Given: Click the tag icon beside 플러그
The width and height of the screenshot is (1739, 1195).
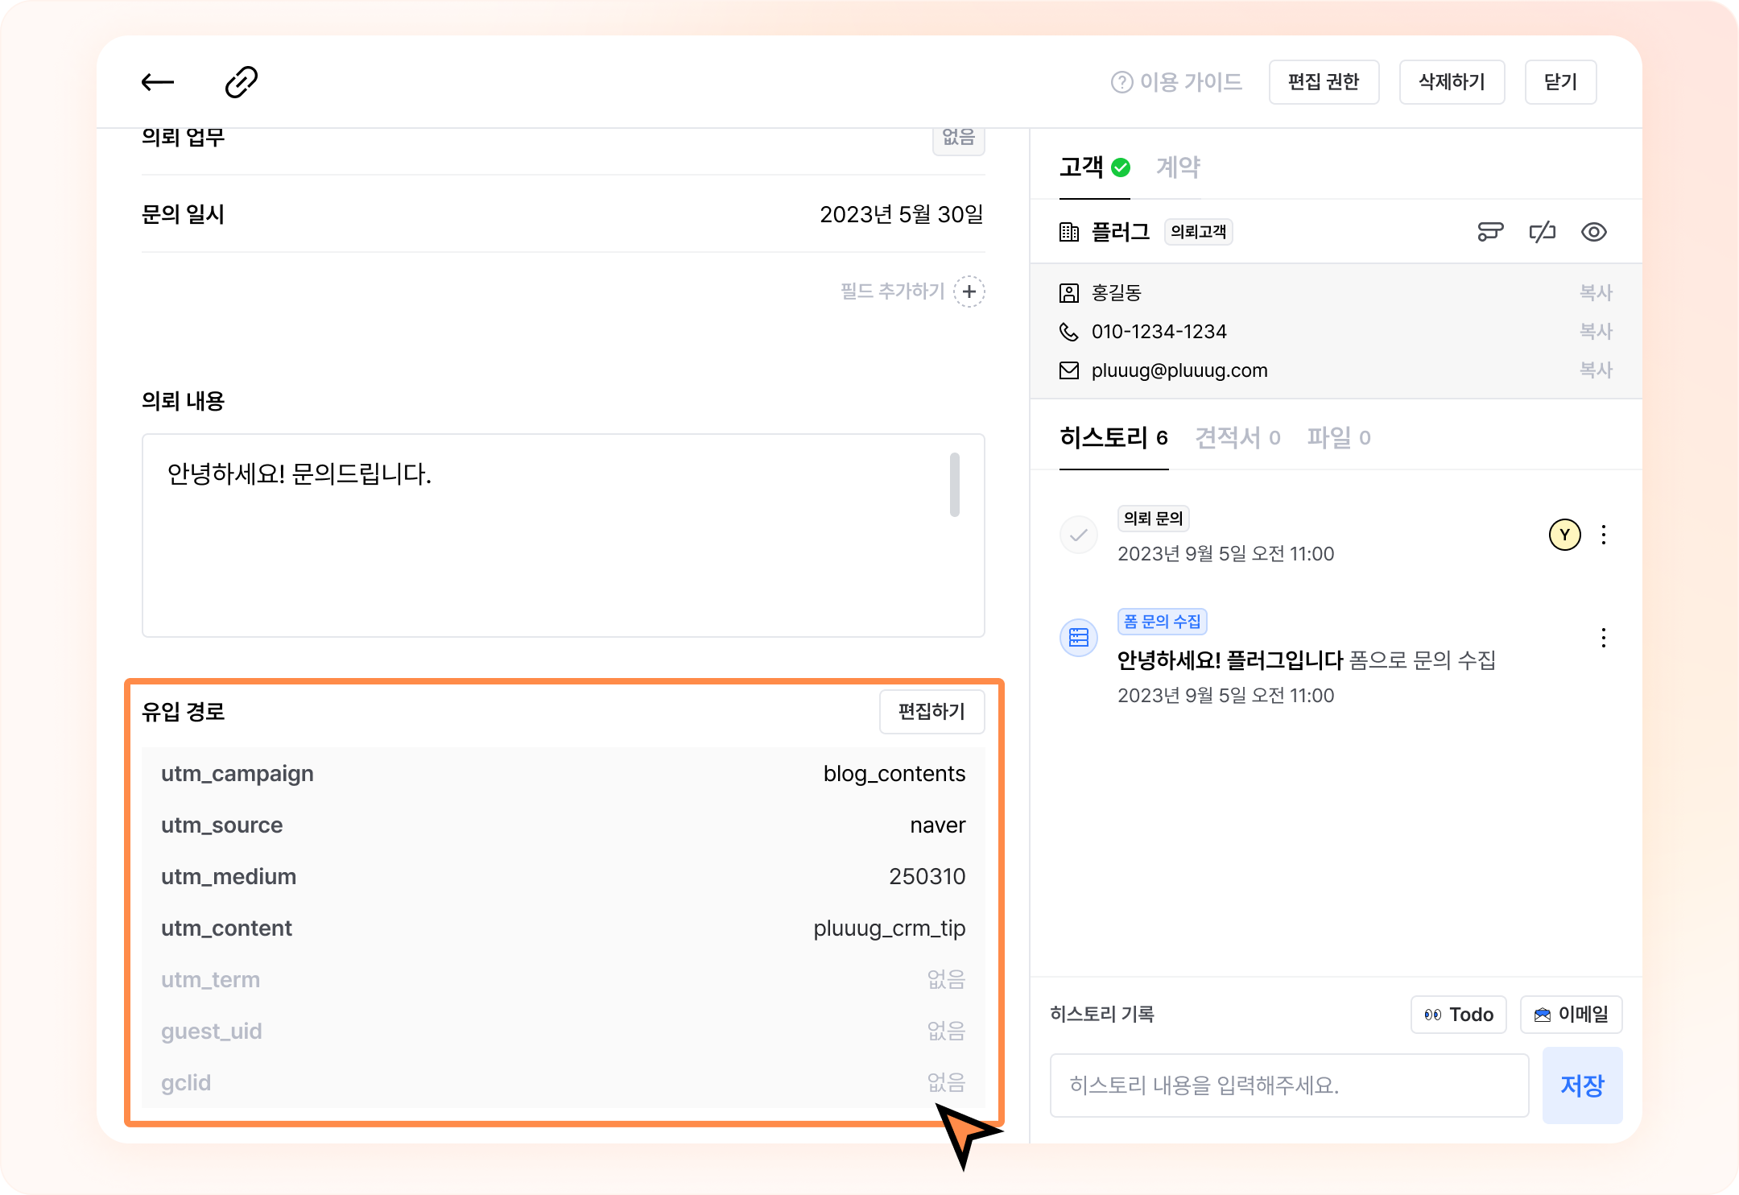Looking at the screenshot, I should [x=1490, y=233].
